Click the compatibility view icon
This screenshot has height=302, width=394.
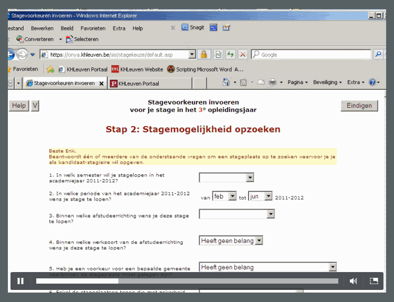219,54
